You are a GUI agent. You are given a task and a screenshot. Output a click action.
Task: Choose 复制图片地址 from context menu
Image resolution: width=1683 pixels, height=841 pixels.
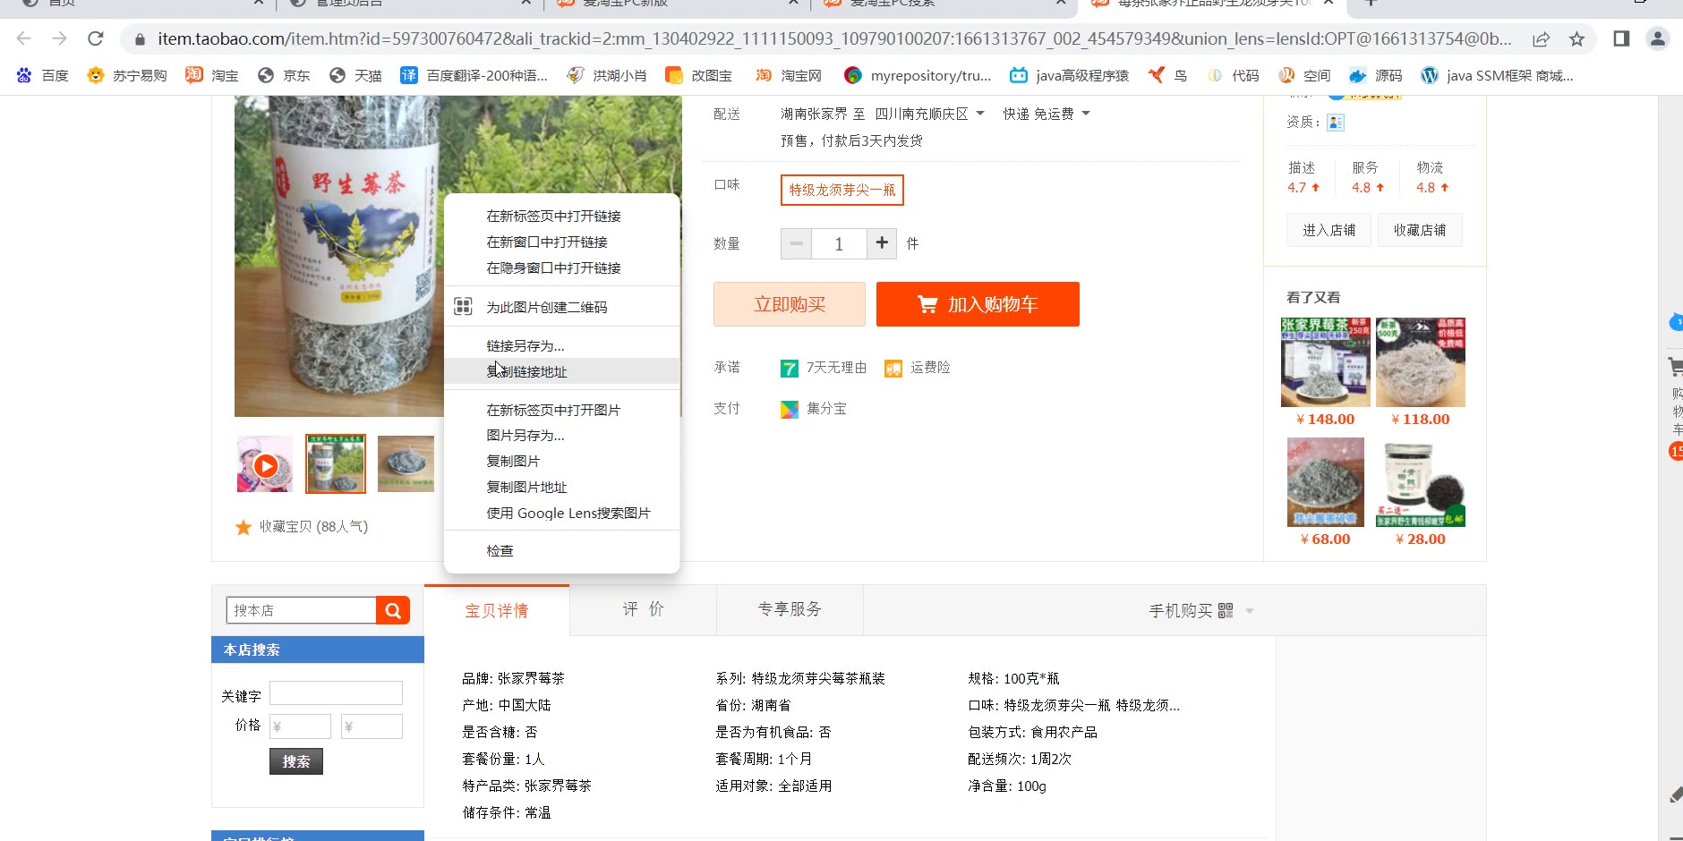pyautogui.click(x=562, y=487)
